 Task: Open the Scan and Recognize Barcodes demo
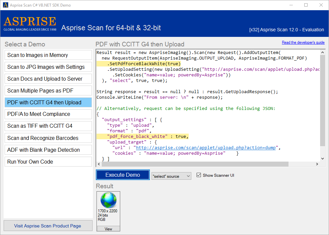tap(48, 138)
